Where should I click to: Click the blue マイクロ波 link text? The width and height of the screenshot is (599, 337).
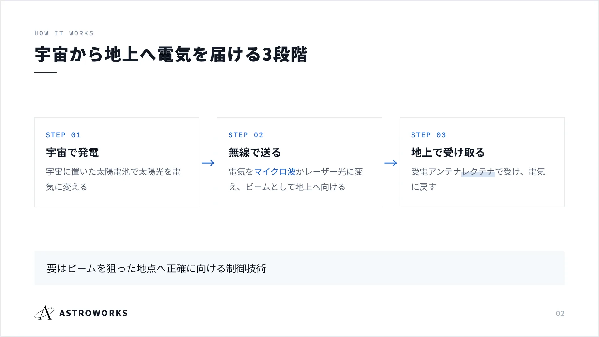coord(275,172)
